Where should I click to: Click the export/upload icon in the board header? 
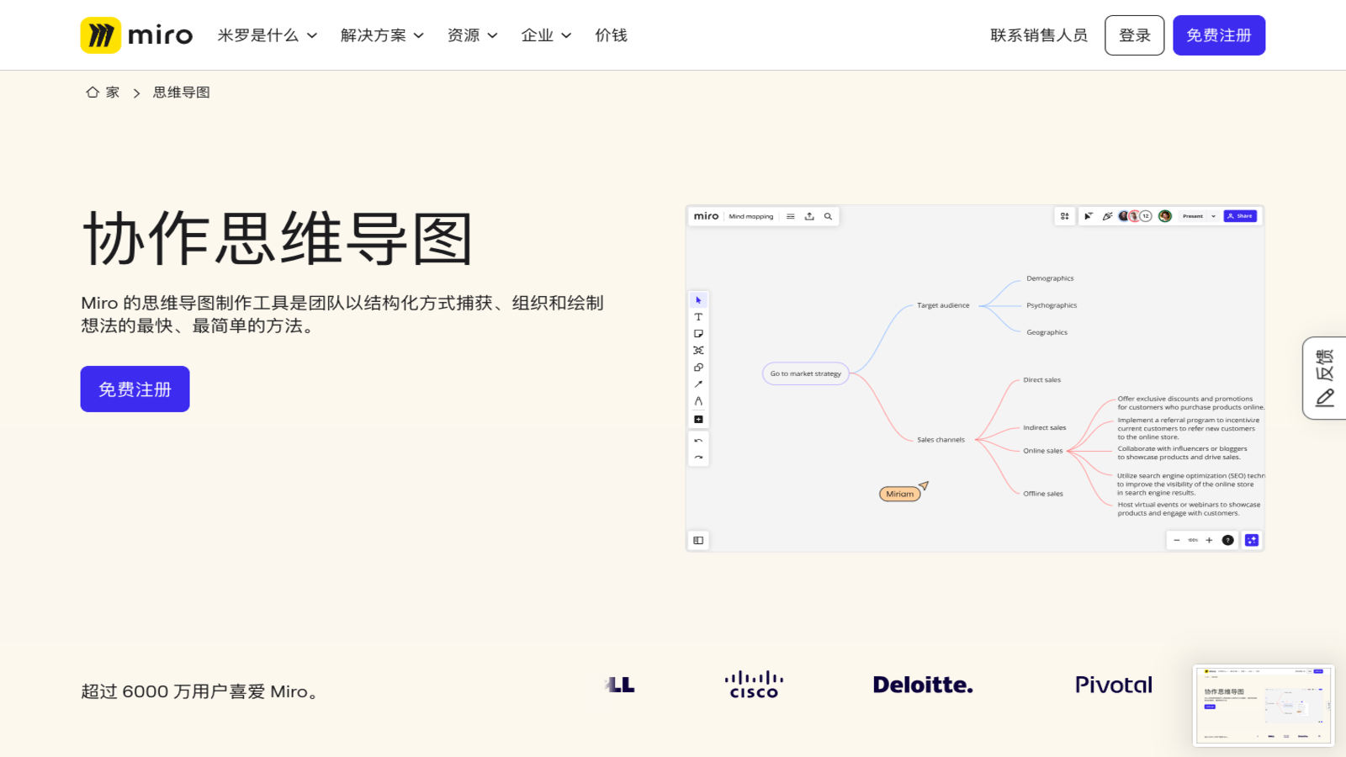809,216
